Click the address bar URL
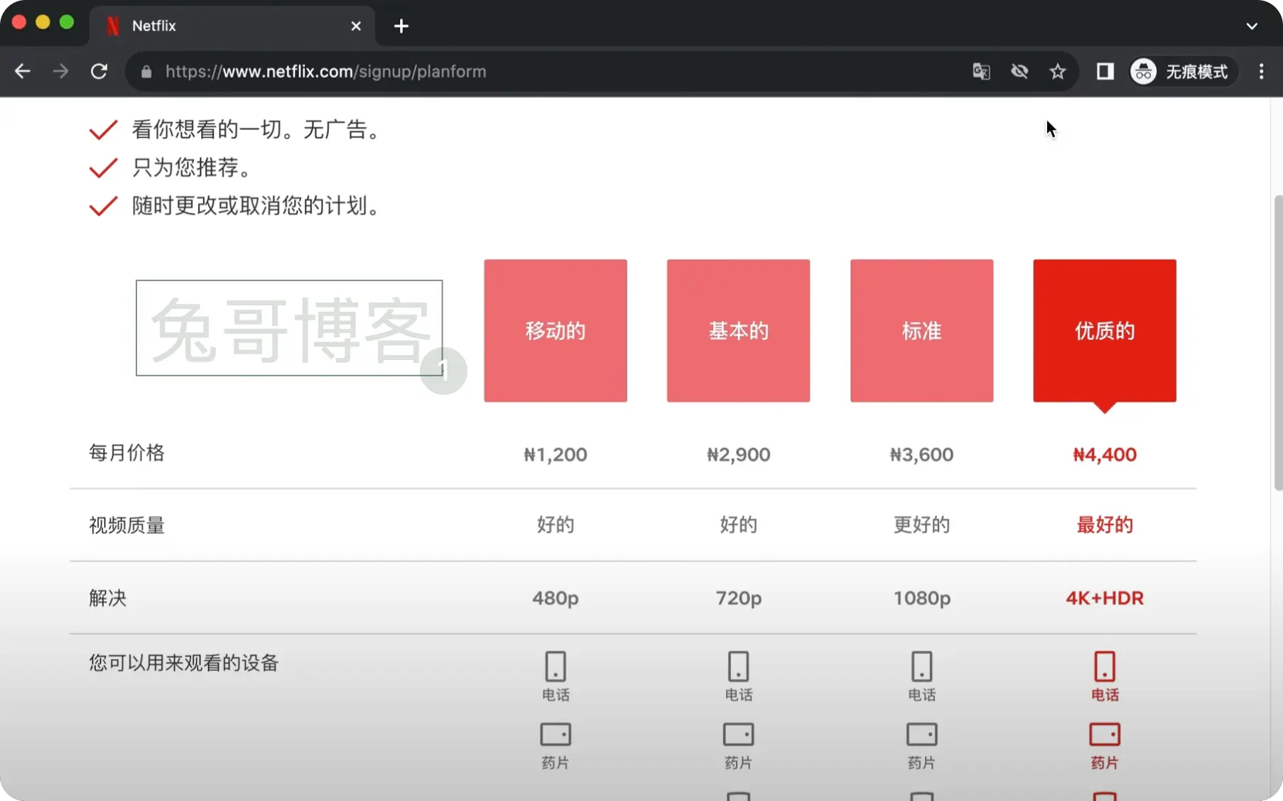The height and width of the screenshot is (801, 1283). pyautogui.click(x=325, y=72)
